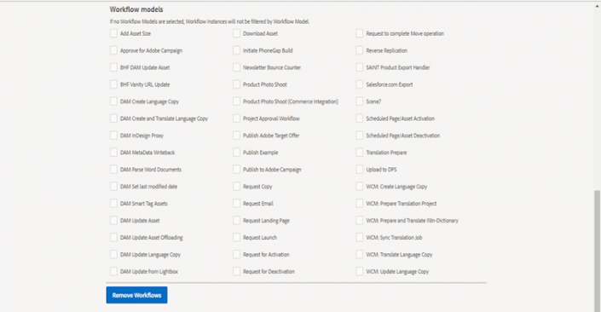Select the Scene7 workflow checkbox
This screenshot has height=312, width=601.
360,101
